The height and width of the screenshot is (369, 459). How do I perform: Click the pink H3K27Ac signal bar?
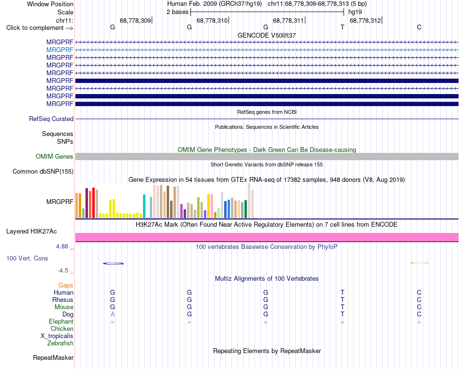(x=267, y=237)
